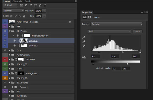
Task: Click the mask link icon on MAIN_PASS group
Action: (16, 73)
